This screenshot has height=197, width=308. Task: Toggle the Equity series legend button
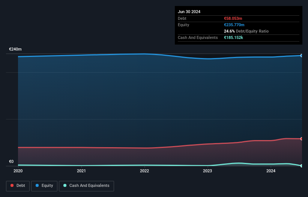point(44,186)
